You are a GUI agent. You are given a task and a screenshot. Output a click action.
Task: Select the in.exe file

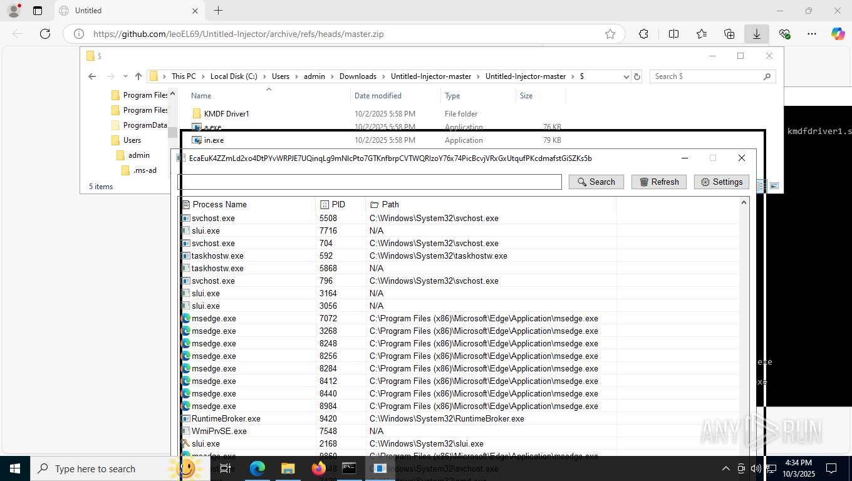pyautogui.click(x=214, y=140)
